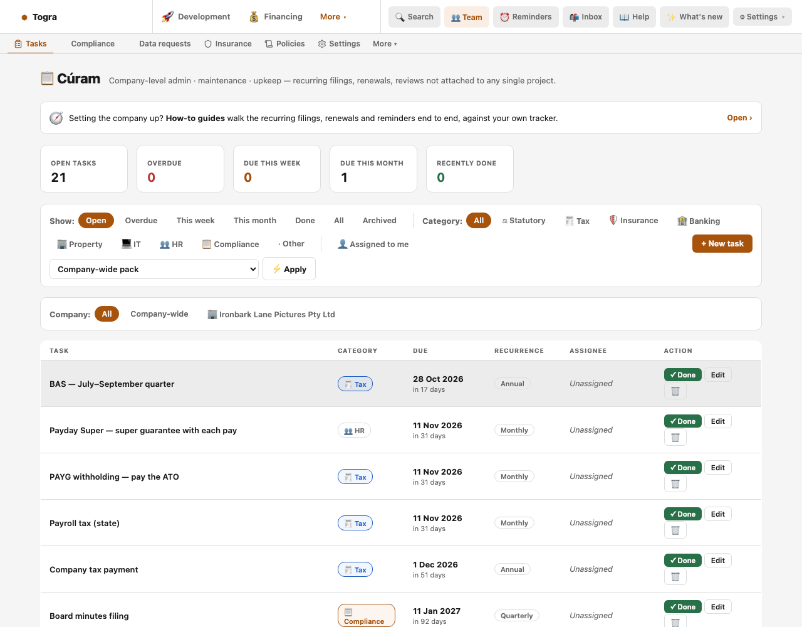Open What's new sparkle button
This screenshot has width=802, height=627.
click(694, 17)
